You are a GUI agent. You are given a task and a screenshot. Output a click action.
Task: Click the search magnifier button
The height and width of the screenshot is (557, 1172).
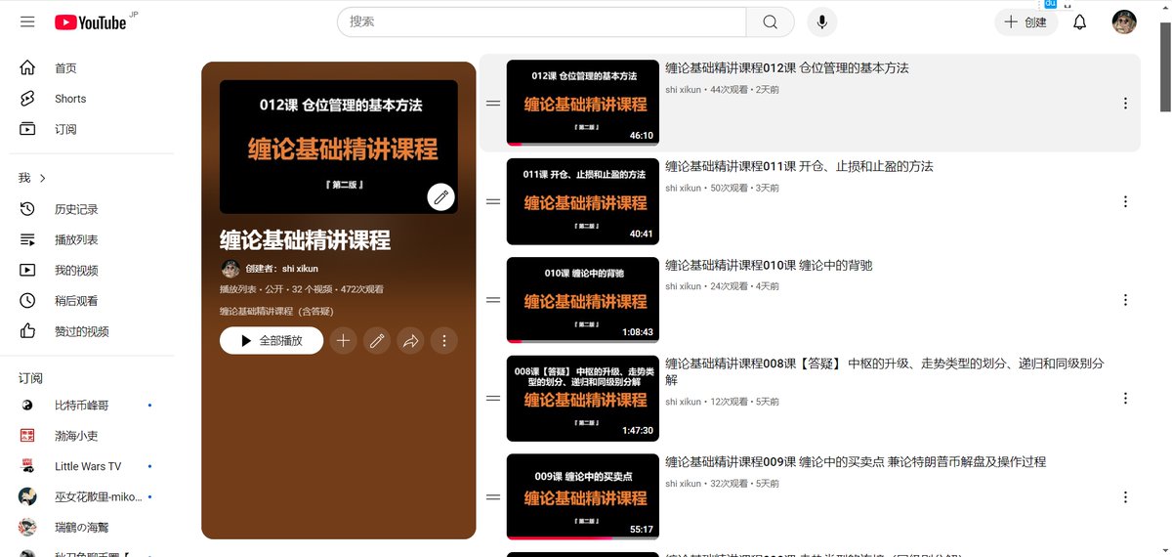(770, 21)
